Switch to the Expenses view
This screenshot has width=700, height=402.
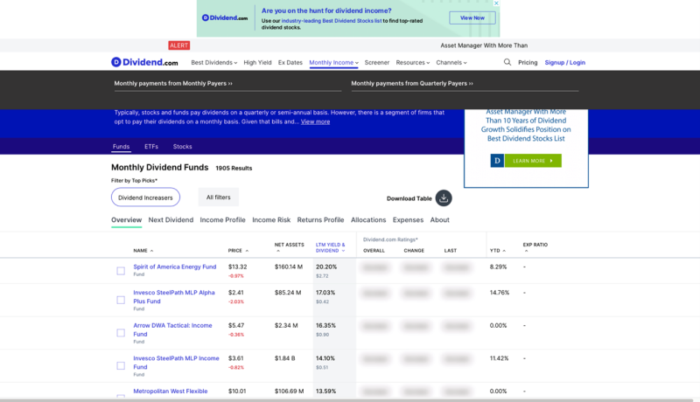(408, 219)
